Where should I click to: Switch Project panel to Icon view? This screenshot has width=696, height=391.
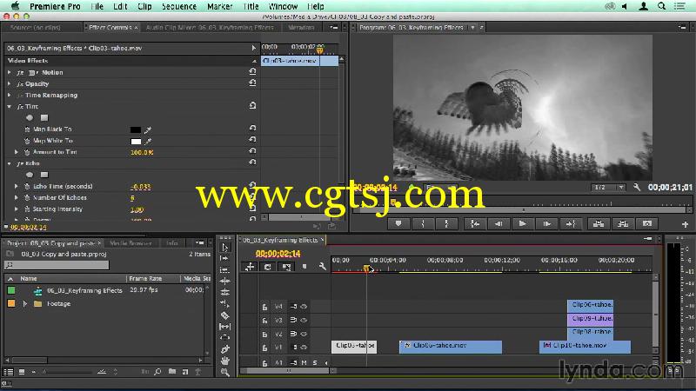click(x=21, y=372)
